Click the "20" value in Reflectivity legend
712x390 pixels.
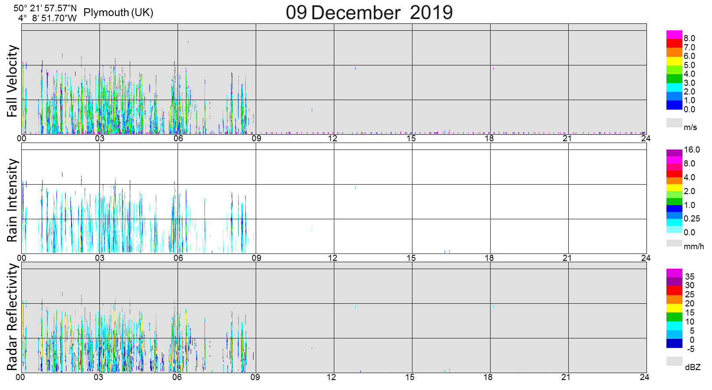pos(690,303)
